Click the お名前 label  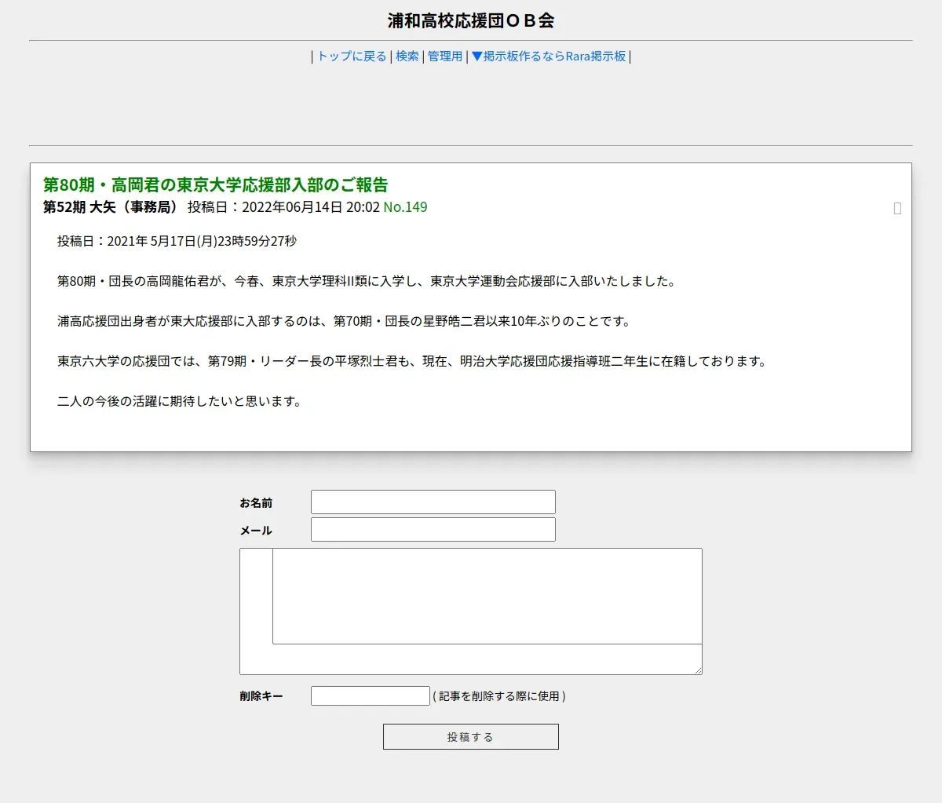(x=256, y=503)
